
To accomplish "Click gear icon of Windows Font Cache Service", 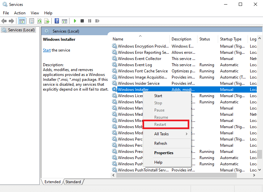I will coord(115,71).
